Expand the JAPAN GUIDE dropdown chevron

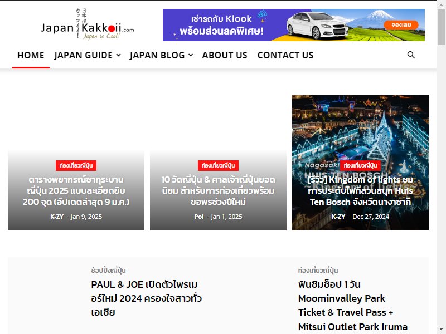click(x=118, y=55)
